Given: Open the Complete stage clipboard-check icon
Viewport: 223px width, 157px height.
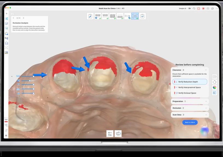Looking at the screenshot, I should (142, 16).
